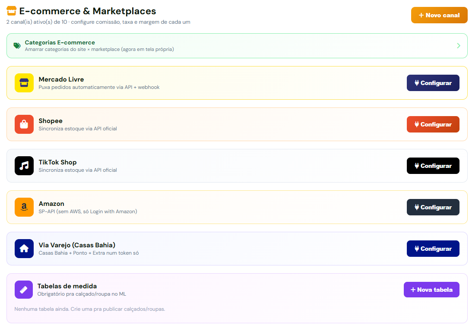Open Configurar for Amazon

coord(433,207)
